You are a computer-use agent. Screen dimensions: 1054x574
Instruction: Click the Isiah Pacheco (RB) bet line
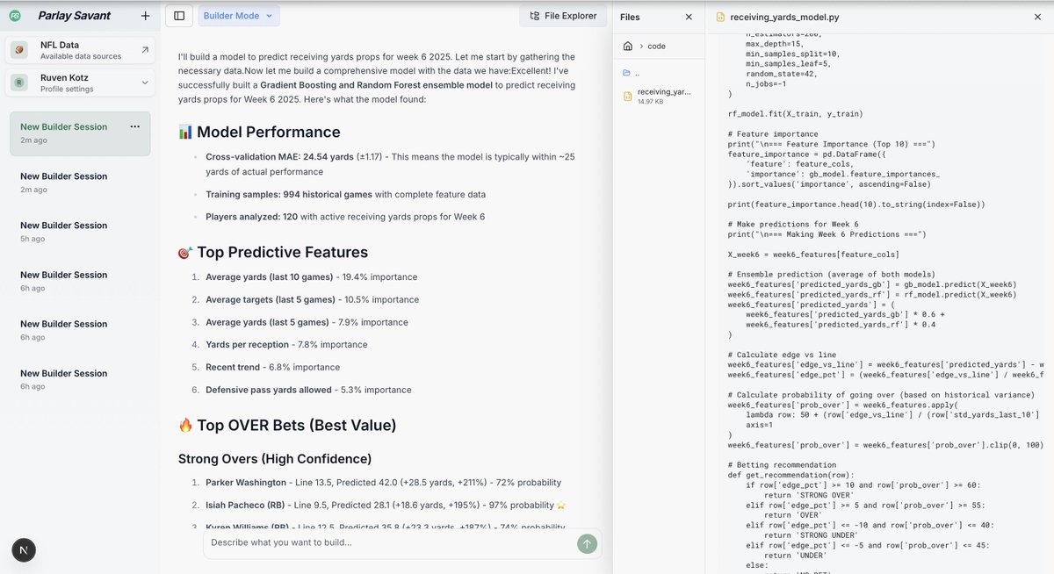387,506
